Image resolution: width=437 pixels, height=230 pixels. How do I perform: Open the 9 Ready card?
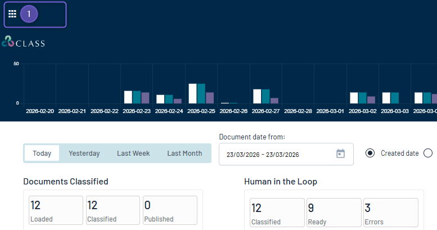pyautogui.click(x=334, y=213)
